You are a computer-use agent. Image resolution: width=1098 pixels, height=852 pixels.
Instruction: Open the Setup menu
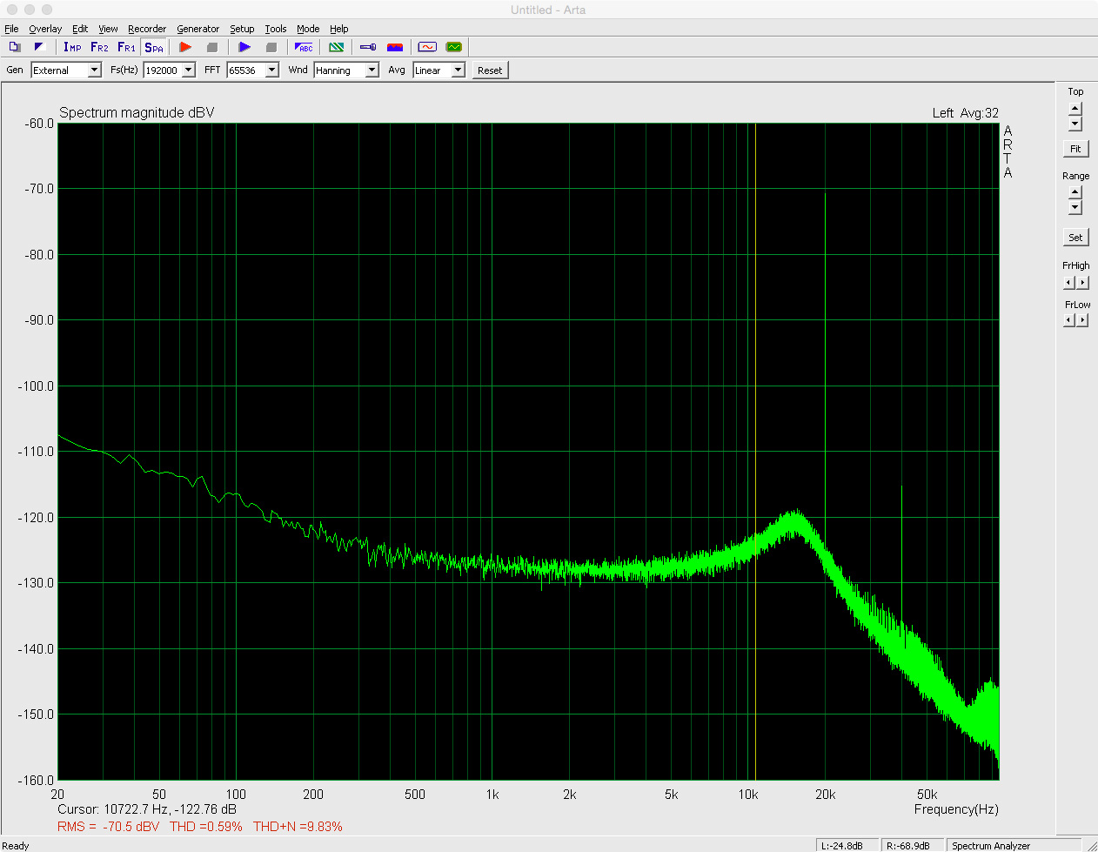242,29
